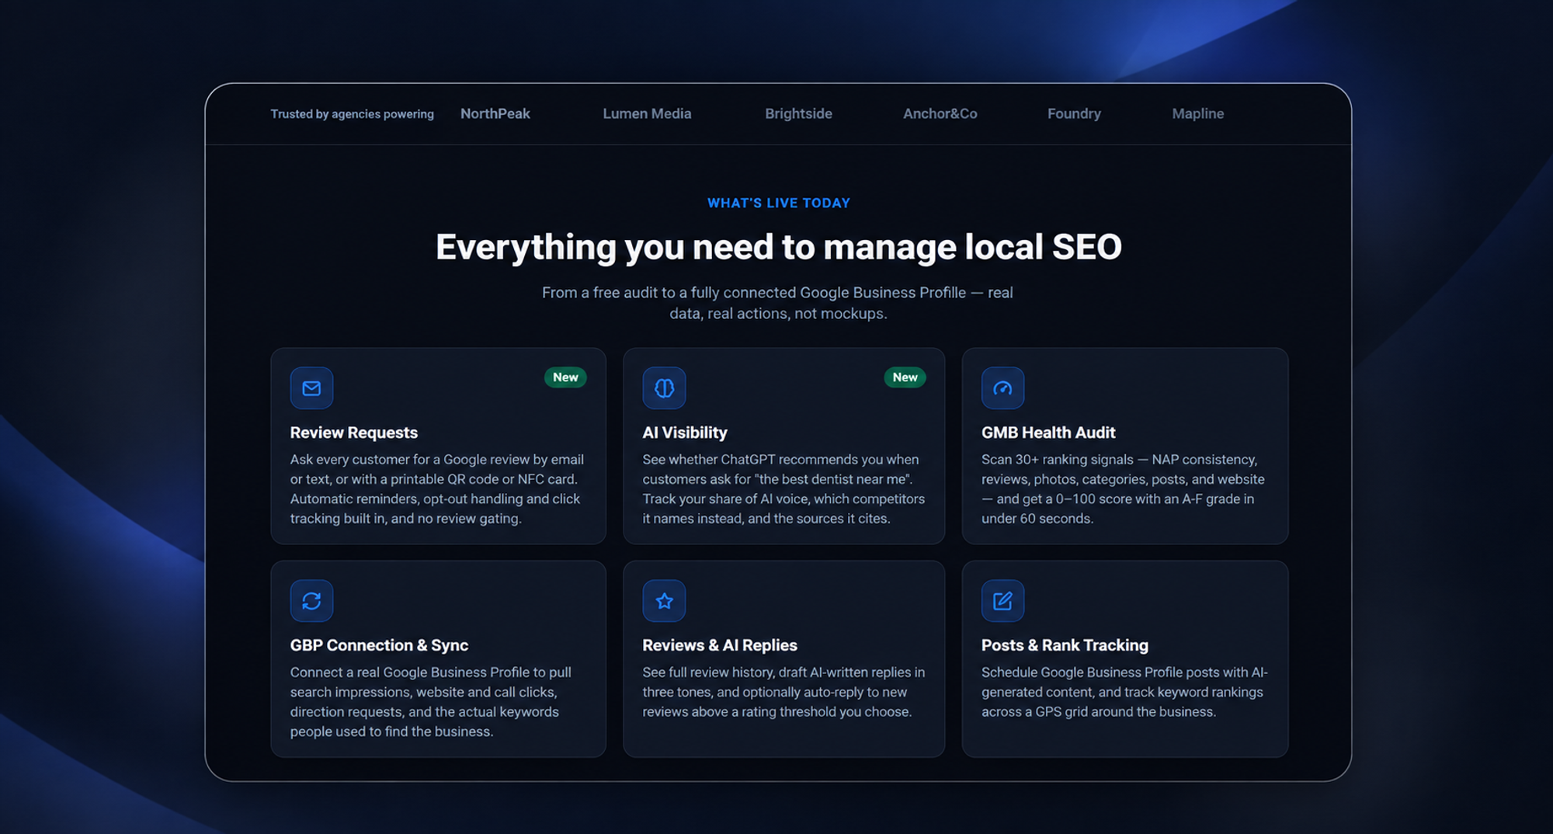Click the star icon for Reviews & AI Replies
Viewport: 1553px width, 834px height.
point(664,600)
